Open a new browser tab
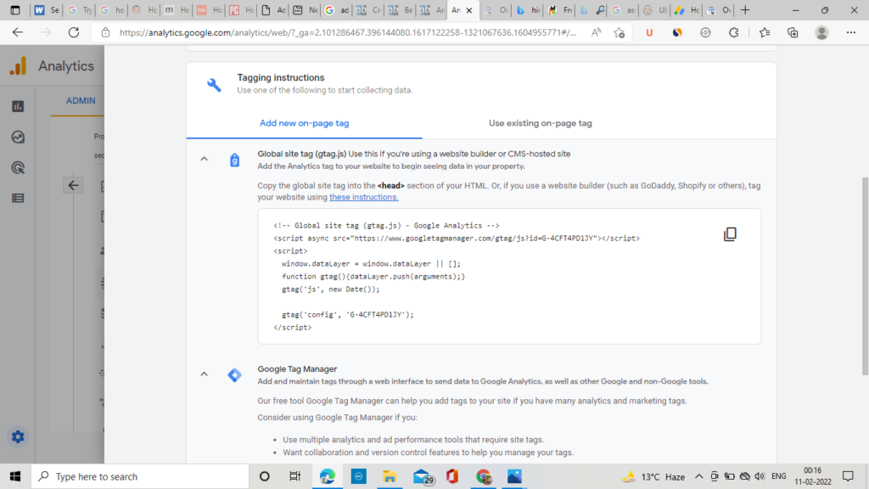 745,10
